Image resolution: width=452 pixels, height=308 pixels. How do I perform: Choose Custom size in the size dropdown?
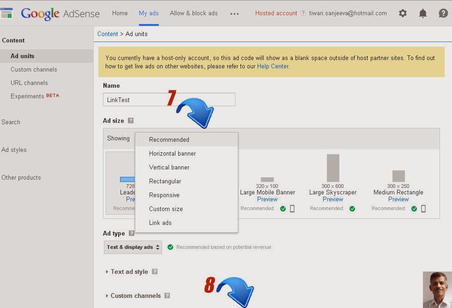pos(187,209)
